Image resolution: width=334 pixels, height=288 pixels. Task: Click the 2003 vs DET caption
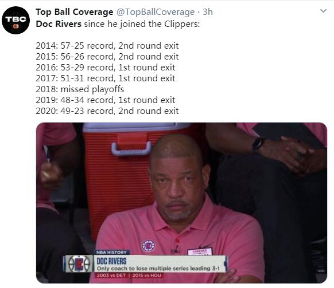pos(111,275)
